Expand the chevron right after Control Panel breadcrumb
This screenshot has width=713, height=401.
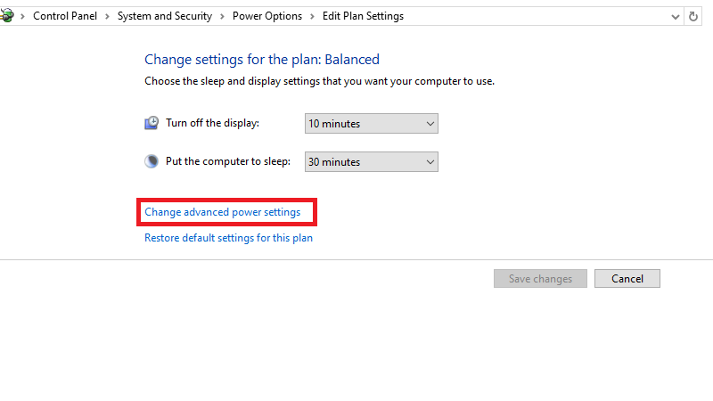110,16
